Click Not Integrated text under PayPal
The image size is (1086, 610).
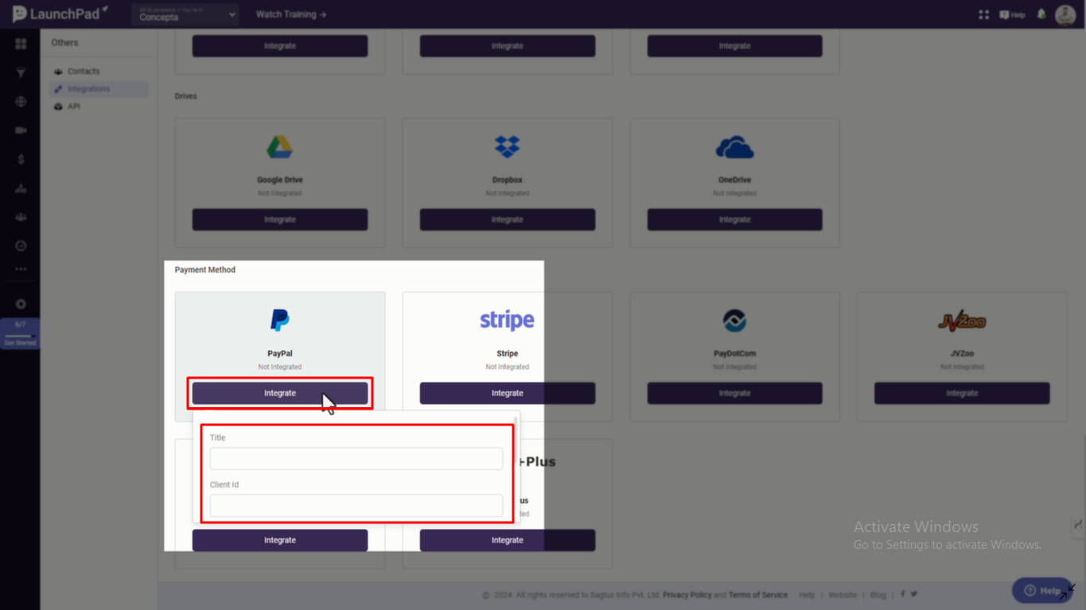[280, 367]
